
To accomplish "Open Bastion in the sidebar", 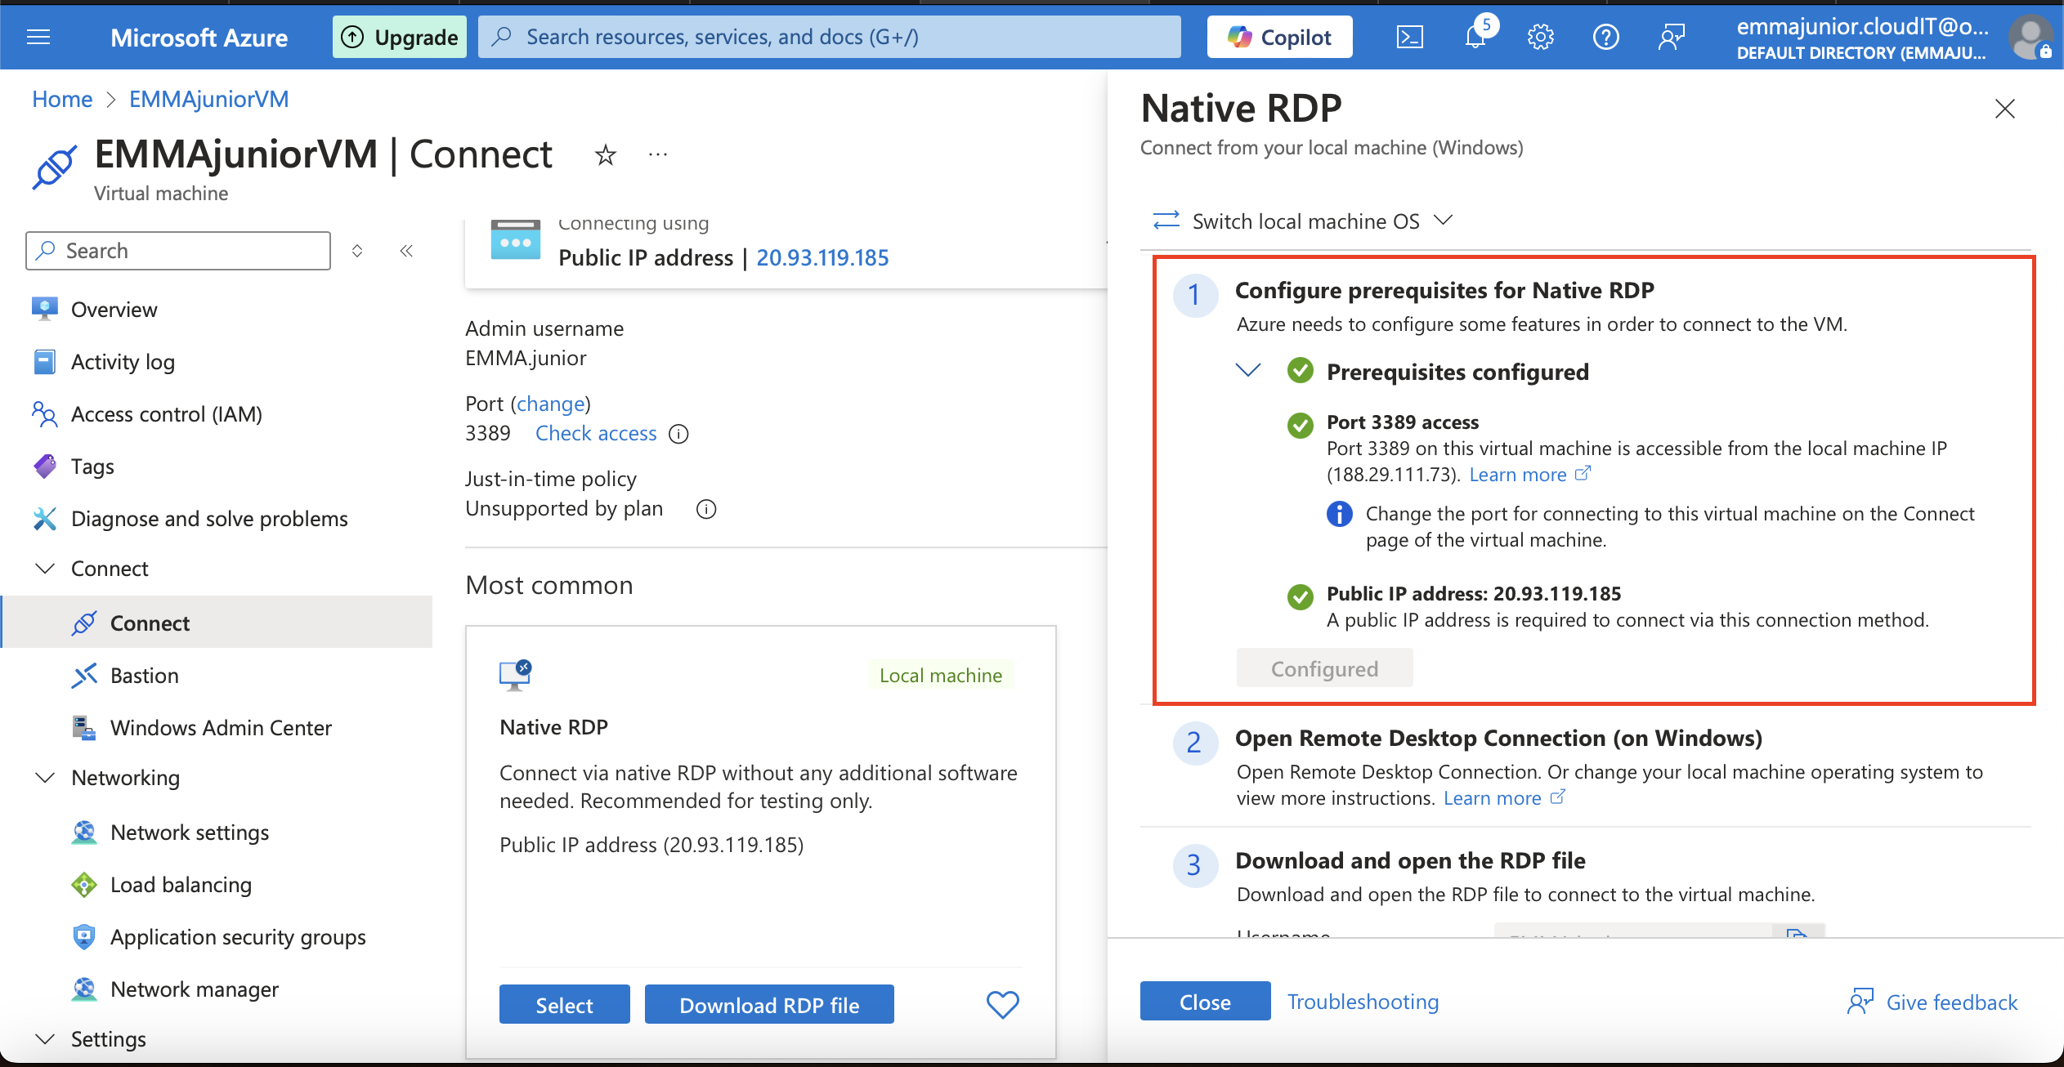I will [145, 676].
